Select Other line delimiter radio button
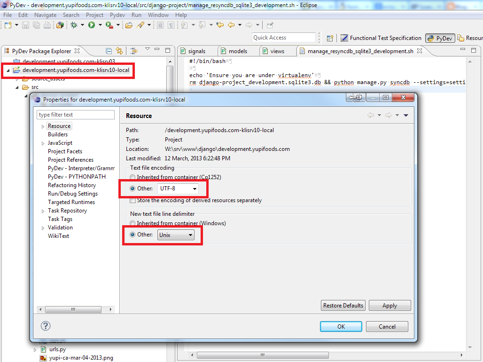This screenshot has height=362, width=483. [x=132, y=235]
